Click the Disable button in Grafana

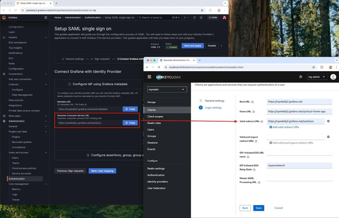212,46
